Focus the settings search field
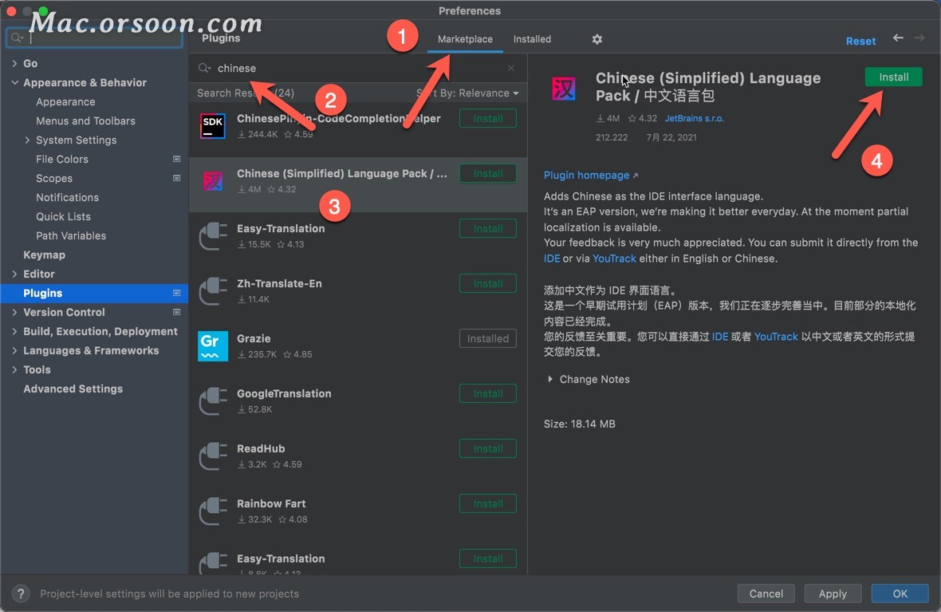This screenshot has width=941, height=612. pos(93,38)
